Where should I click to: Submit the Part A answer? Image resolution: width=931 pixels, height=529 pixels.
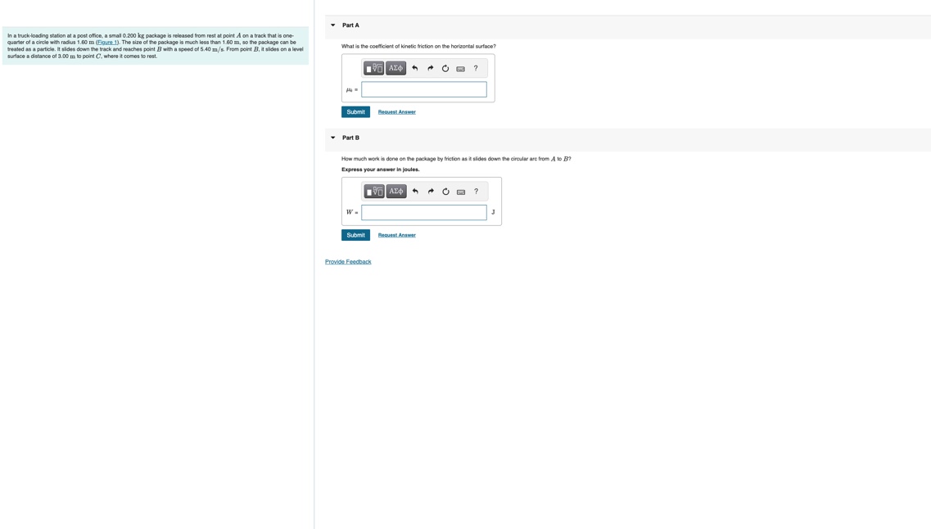click(355, 111)
